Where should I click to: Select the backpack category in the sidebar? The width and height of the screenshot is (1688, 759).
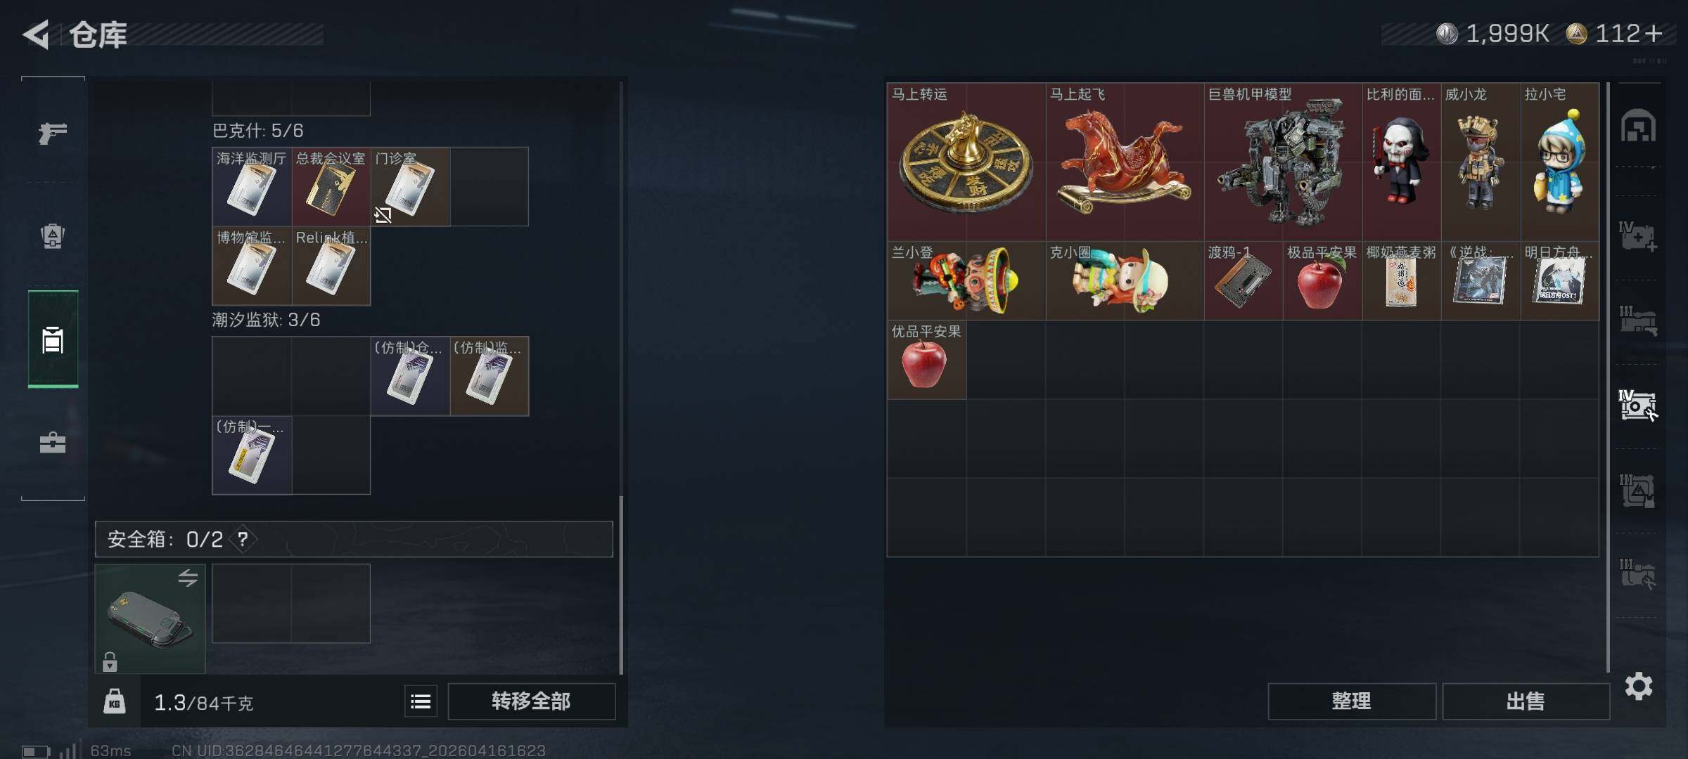point(53,236)
